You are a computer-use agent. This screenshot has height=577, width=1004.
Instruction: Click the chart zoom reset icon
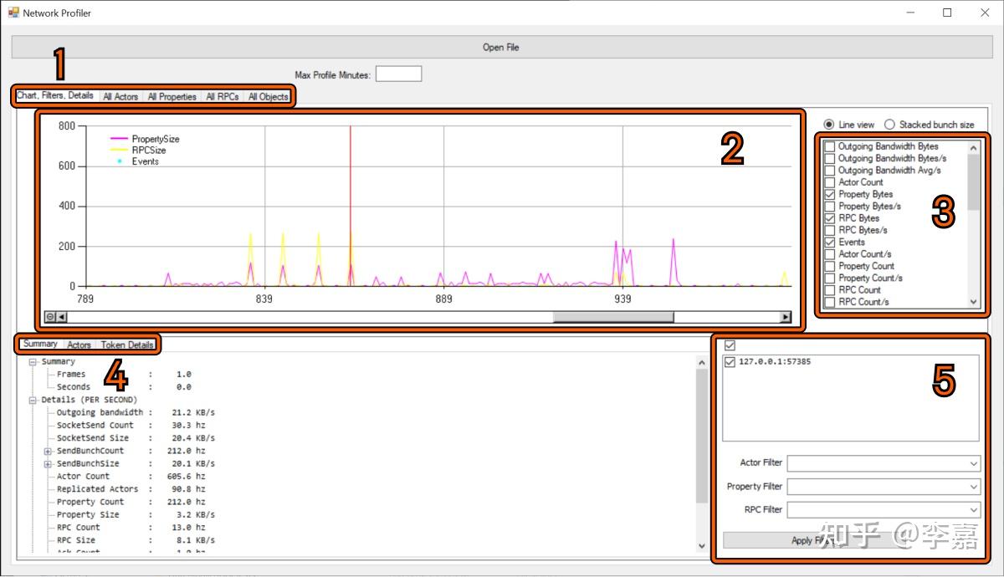(x=50, y=317)
